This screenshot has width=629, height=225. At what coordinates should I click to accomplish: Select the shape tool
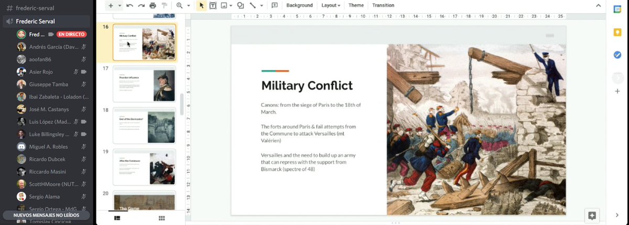coord(240,5)
